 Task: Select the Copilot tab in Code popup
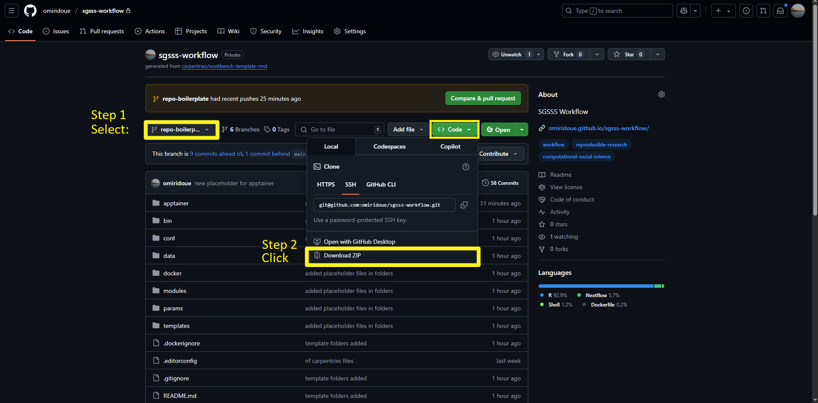[x=450, y=146]
